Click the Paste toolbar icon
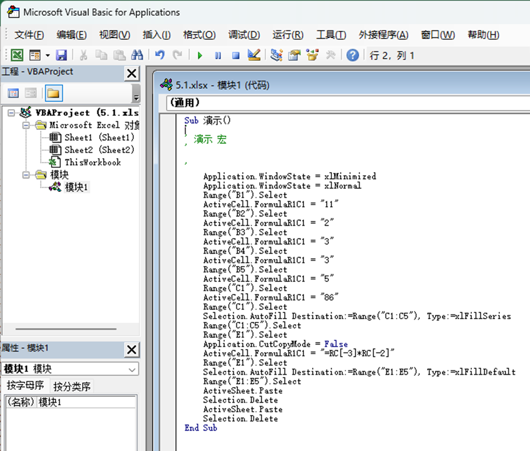Screen dimensions: 530x451 pyautogui.click(x=119, y=55)
